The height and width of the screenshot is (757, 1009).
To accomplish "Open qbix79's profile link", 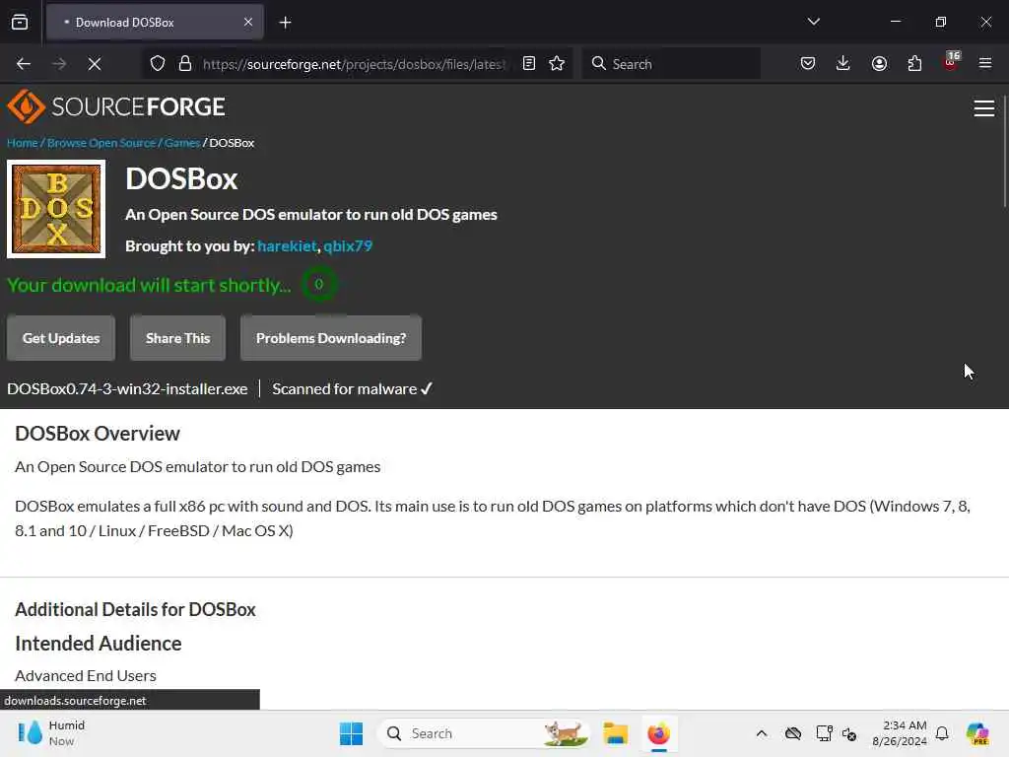I will [x=348, y=245].
